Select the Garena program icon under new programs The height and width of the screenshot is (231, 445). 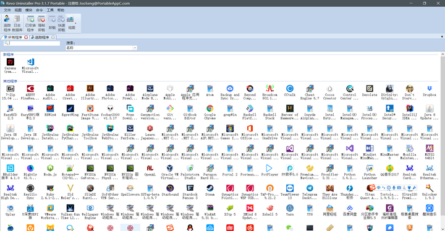click(11, 65)
